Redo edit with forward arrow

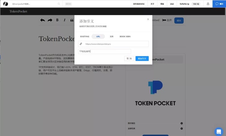(x=50, y=20)
